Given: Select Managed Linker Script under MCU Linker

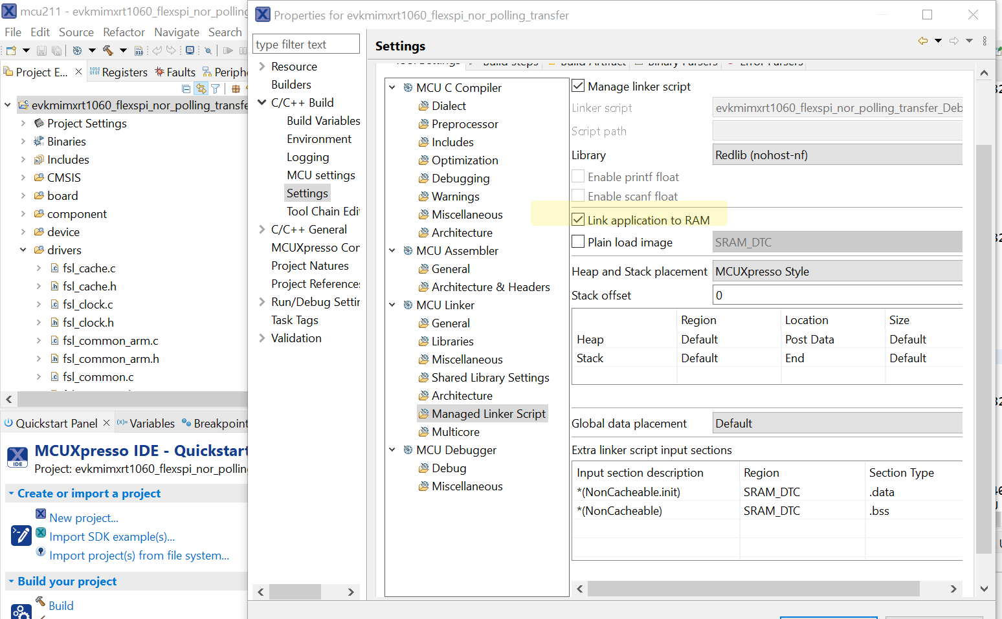Looking at the screenshot, I should click(x=489, y=414).
